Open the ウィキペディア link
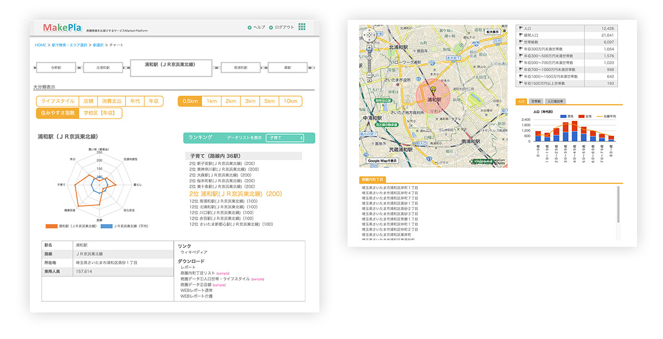Viewport: 663px width, 339px height. click(x=195, y=252)
